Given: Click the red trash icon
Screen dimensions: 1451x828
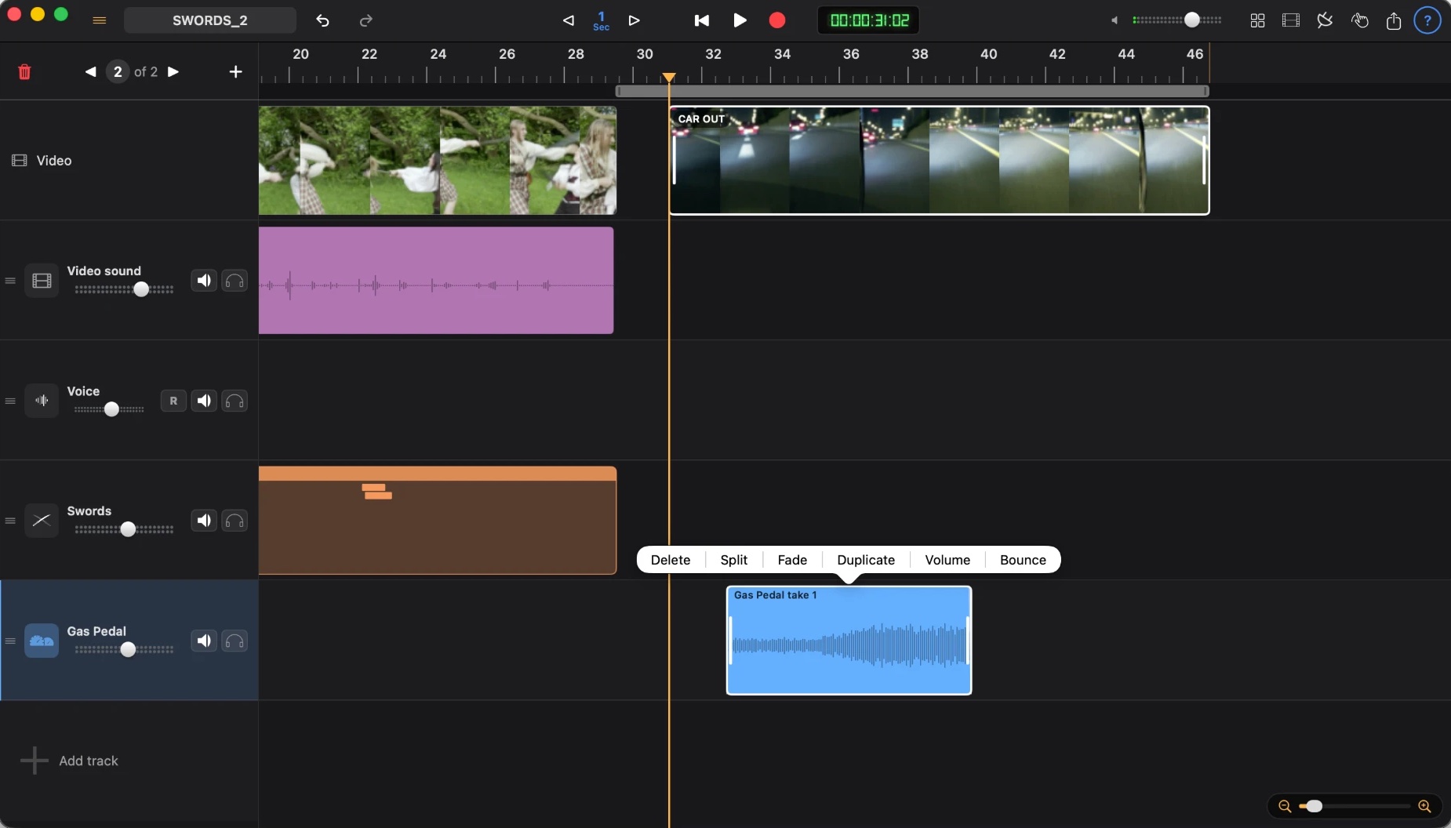Looking at the screenshot, I should pyautogui.click(x=24, y=72).
